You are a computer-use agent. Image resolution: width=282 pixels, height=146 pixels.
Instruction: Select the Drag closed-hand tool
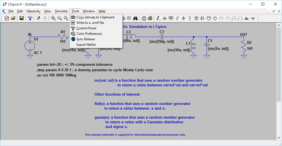215,18
